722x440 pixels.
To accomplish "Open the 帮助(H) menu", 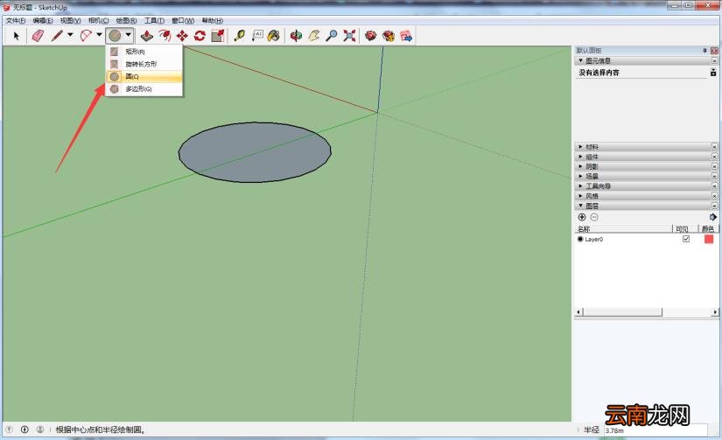I will click(213, 21).
